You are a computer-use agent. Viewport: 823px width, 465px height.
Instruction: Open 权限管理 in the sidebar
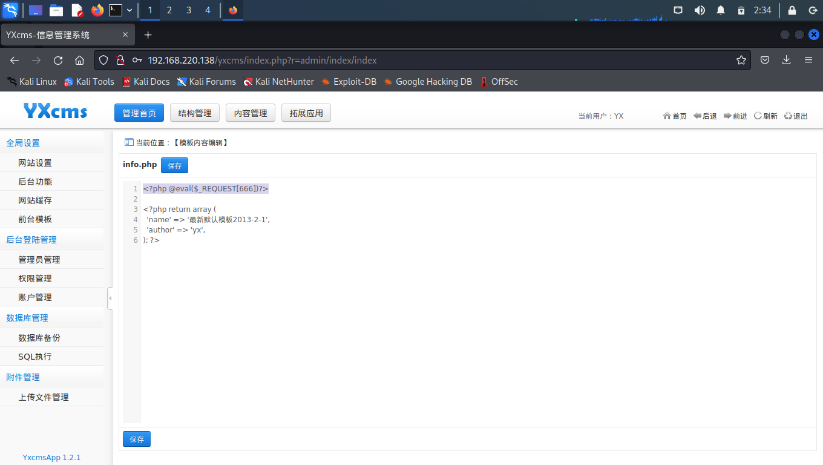[x=51, y=279]
